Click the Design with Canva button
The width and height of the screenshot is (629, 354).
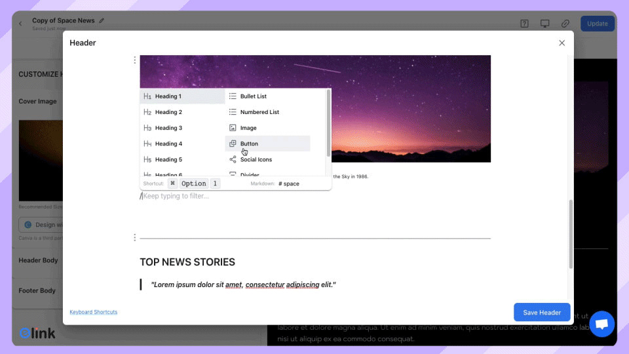coord(41,225)
